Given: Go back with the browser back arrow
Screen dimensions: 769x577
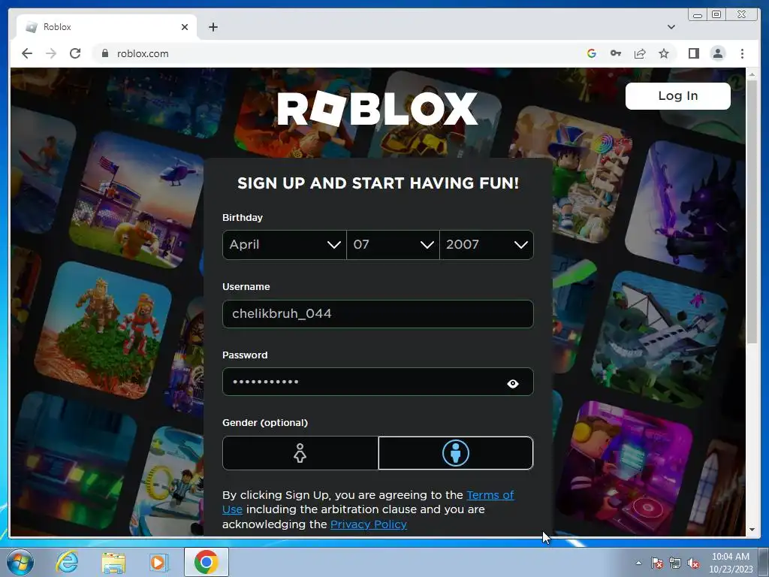Looking at the screenshot, I should pos(27,53).
